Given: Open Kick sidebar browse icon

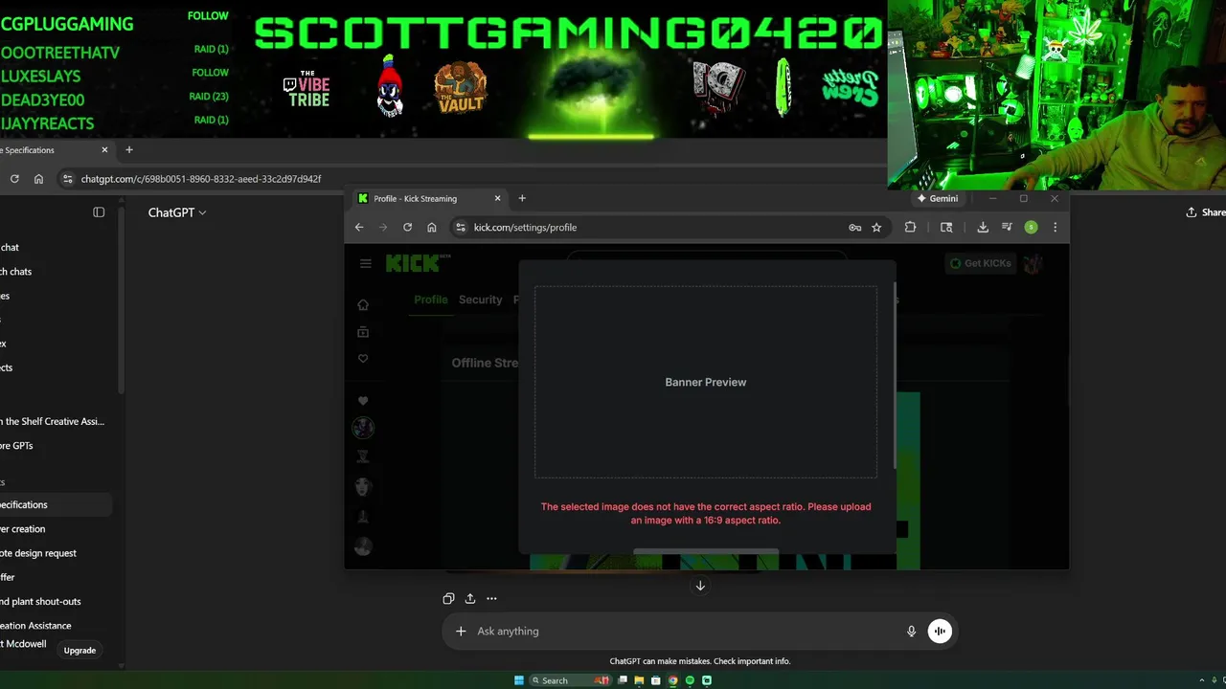Looking at the screenshot, I should 363,331.
